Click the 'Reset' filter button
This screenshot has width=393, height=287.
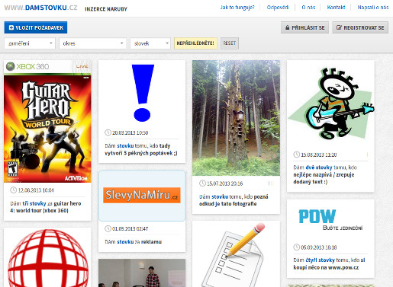[230, 43]
